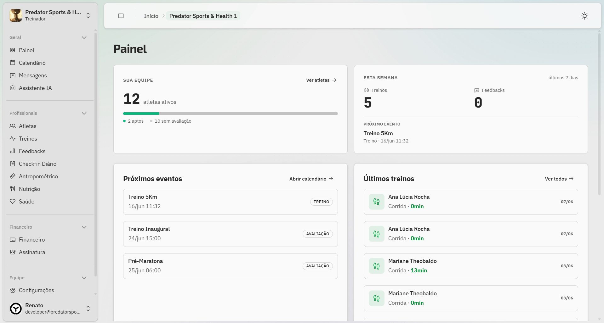Click the Abrir calendário link
The height and width of the screenshot is (323, 604).
[311, 179]
